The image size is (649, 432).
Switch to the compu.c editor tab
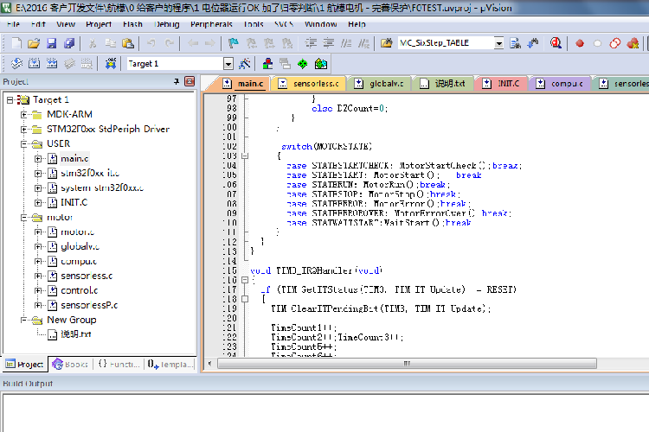click(560, 84)
